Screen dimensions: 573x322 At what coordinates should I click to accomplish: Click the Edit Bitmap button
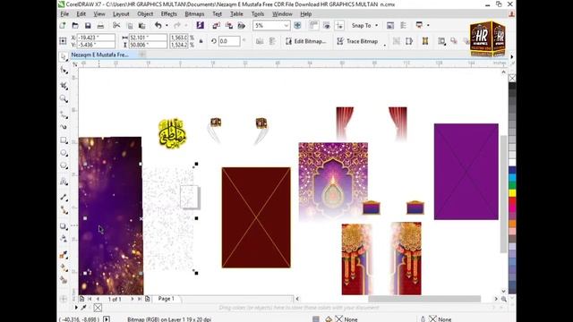point(306,41)
